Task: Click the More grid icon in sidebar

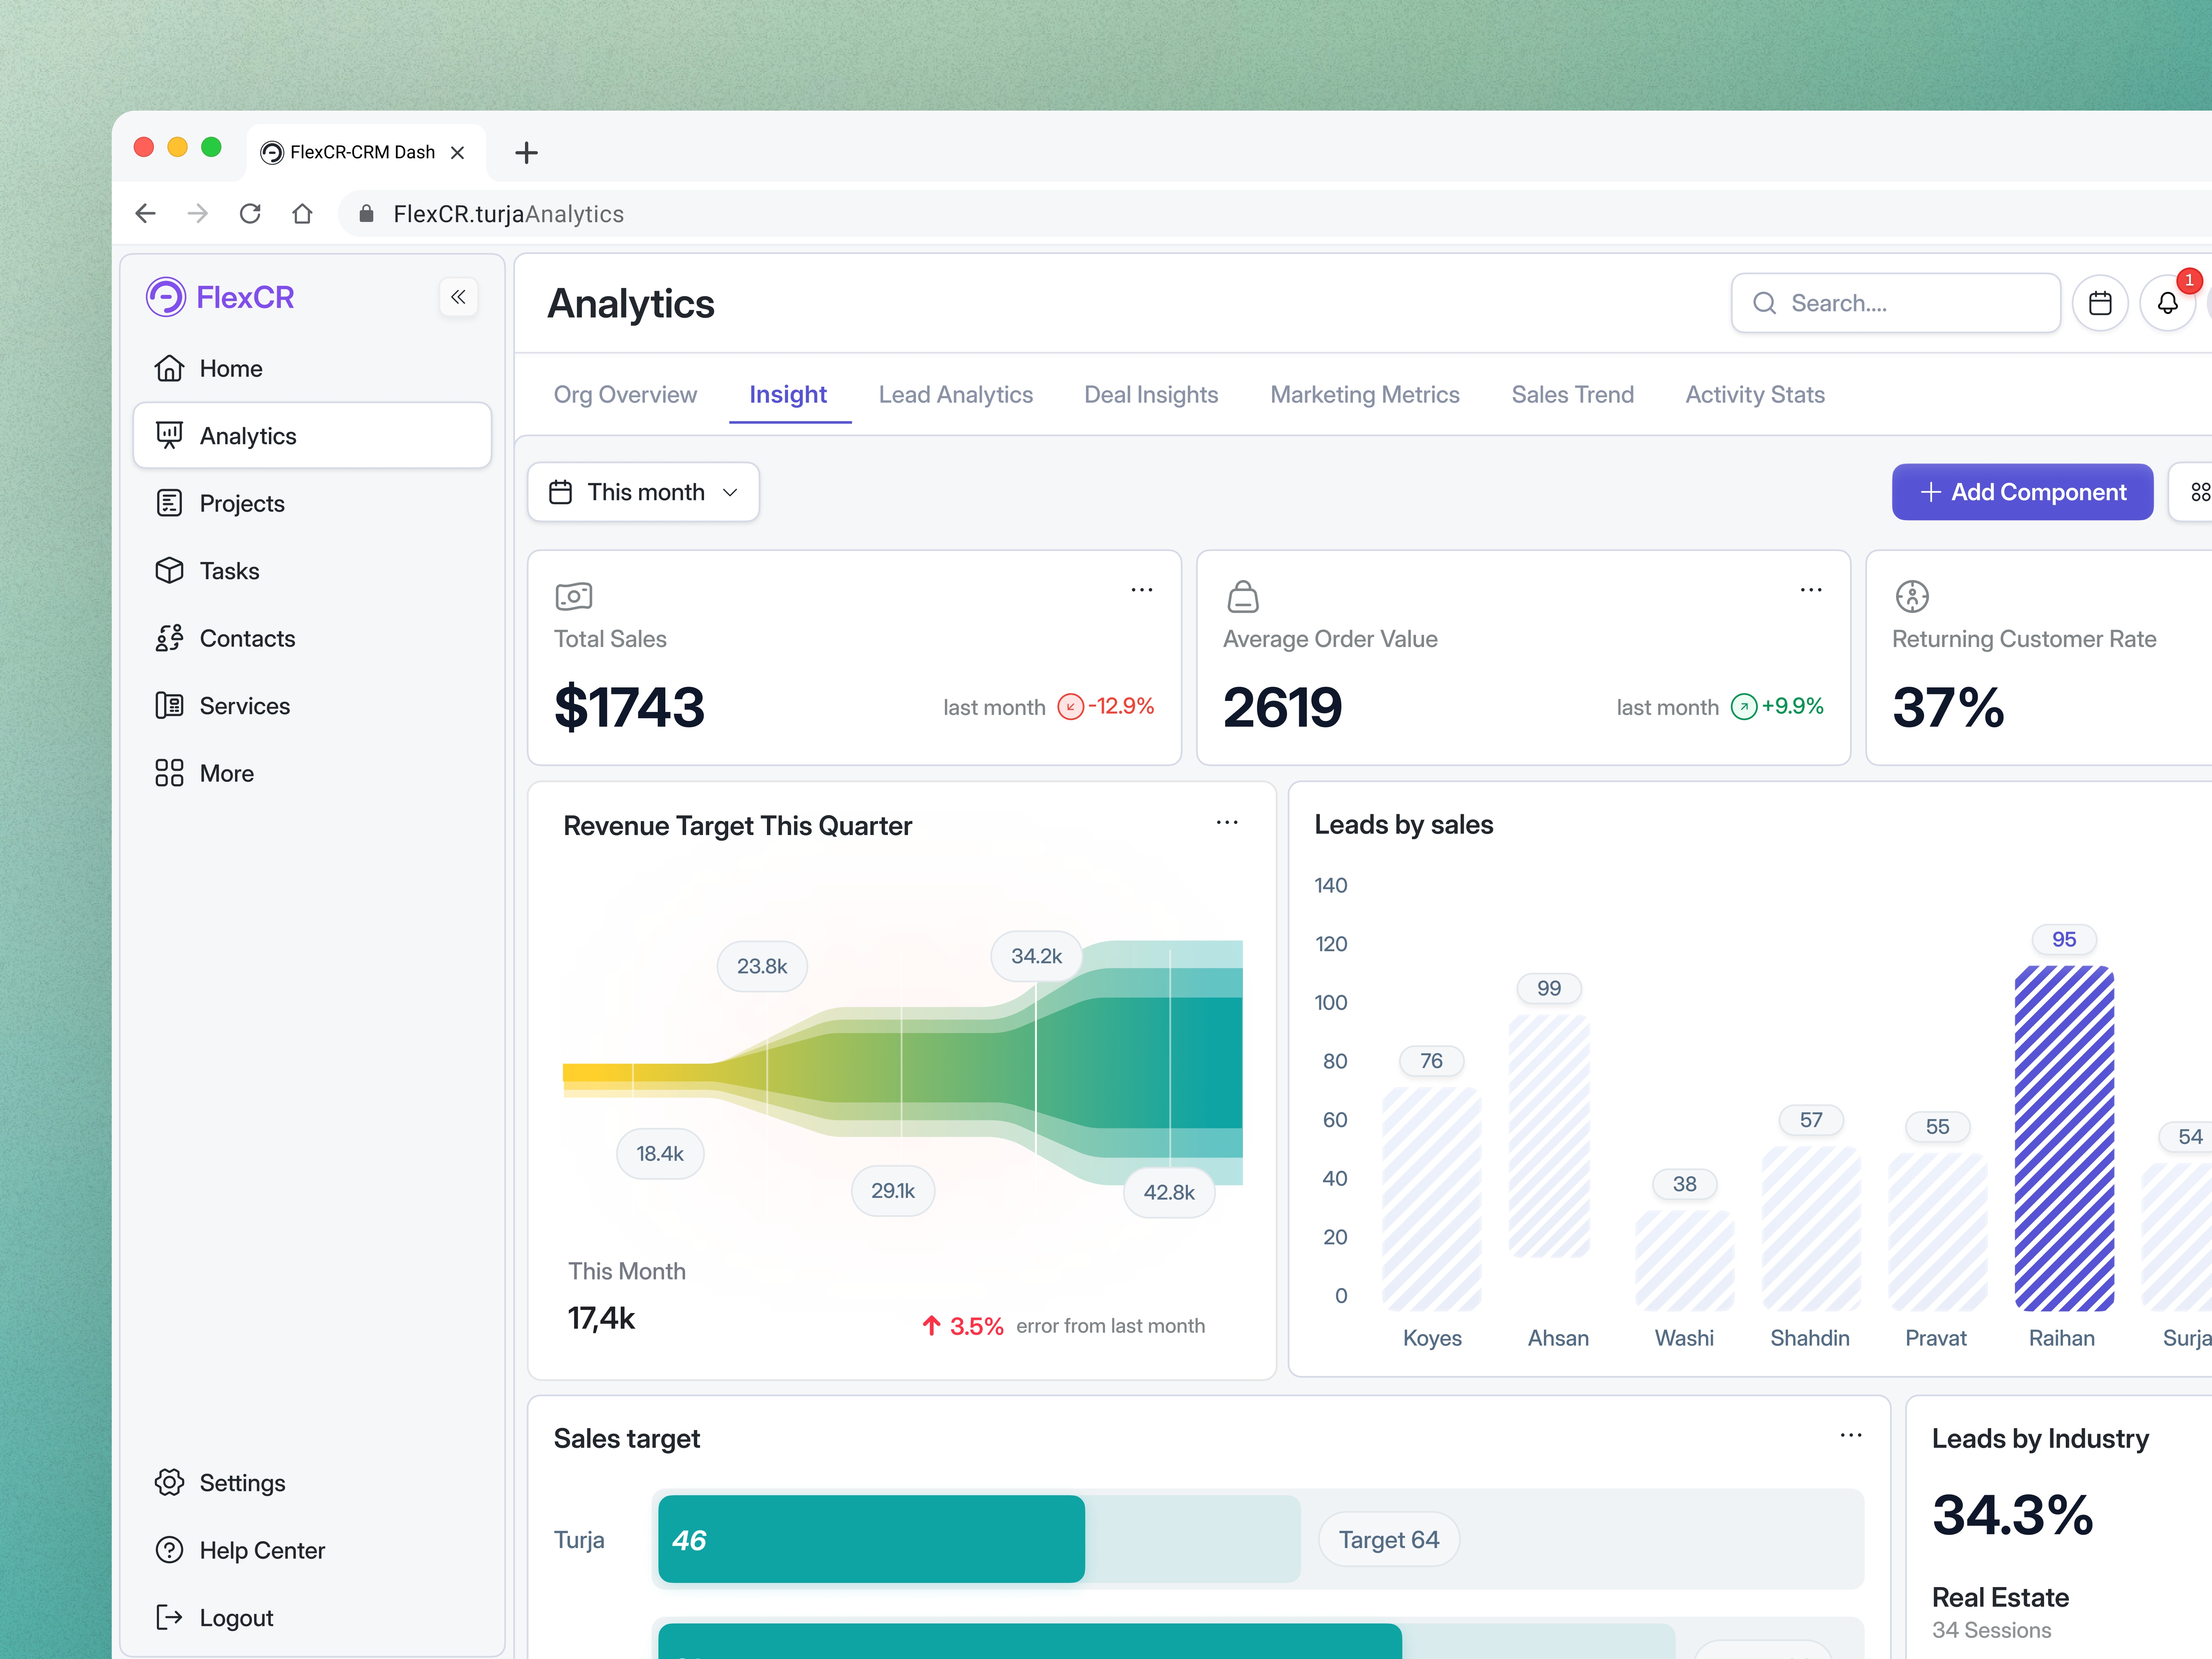Action: point(170,772)
